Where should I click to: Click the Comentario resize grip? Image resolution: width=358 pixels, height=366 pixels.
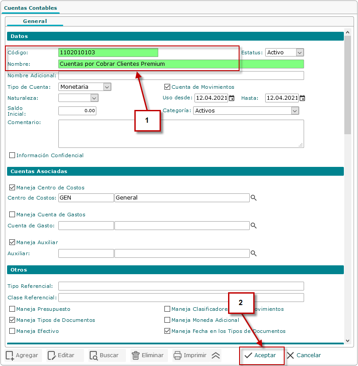(x=301, y=145)
